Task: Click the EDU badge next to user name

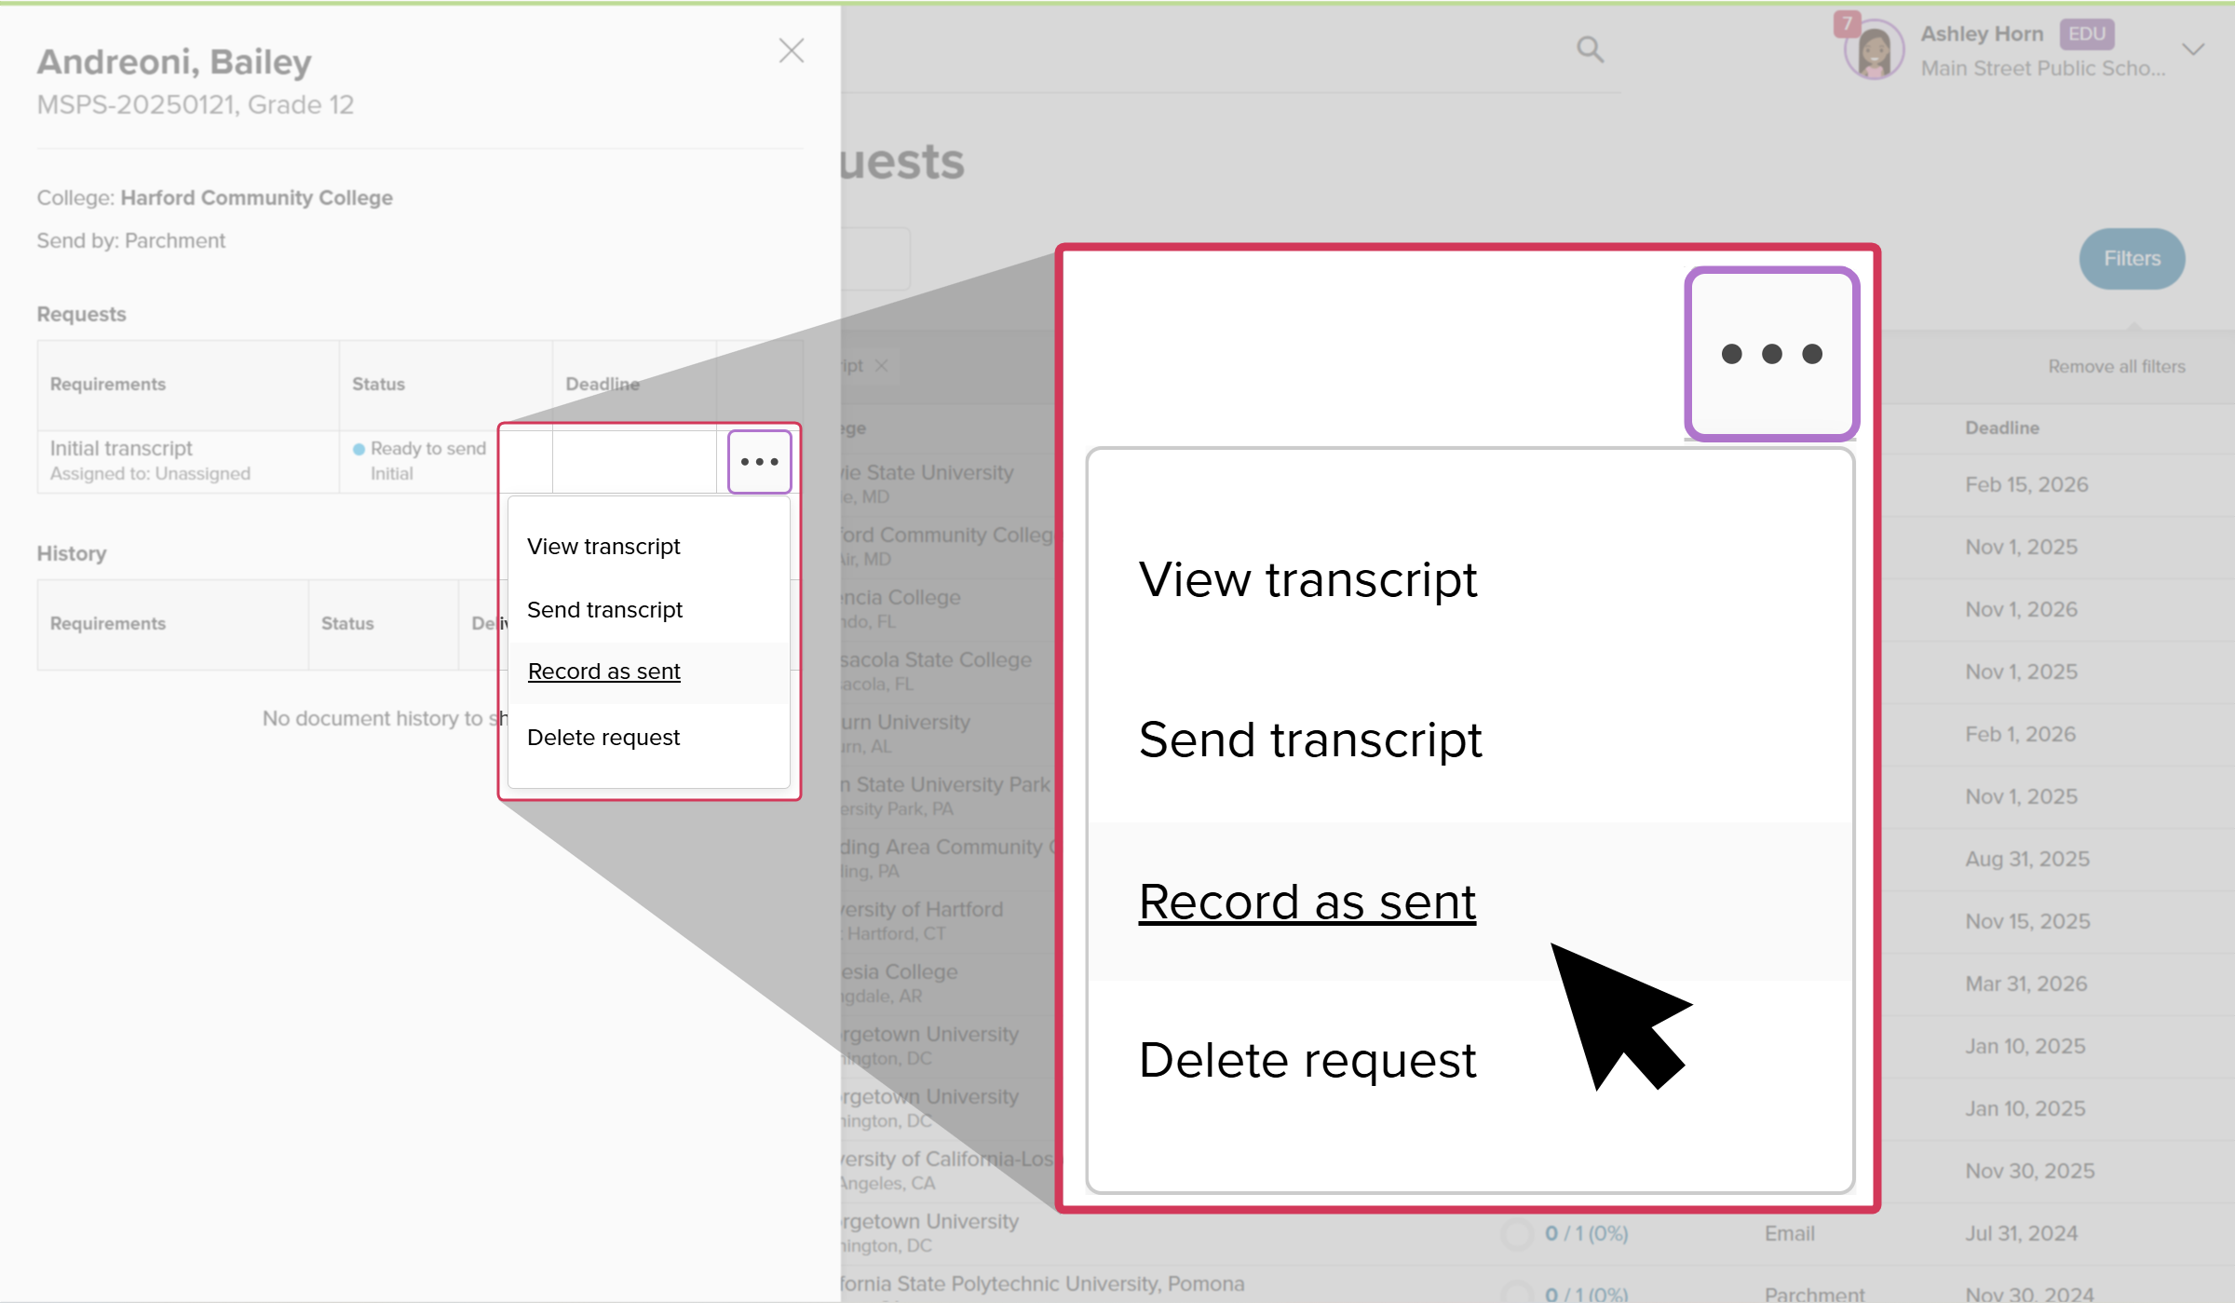Action: point(2086,34)
